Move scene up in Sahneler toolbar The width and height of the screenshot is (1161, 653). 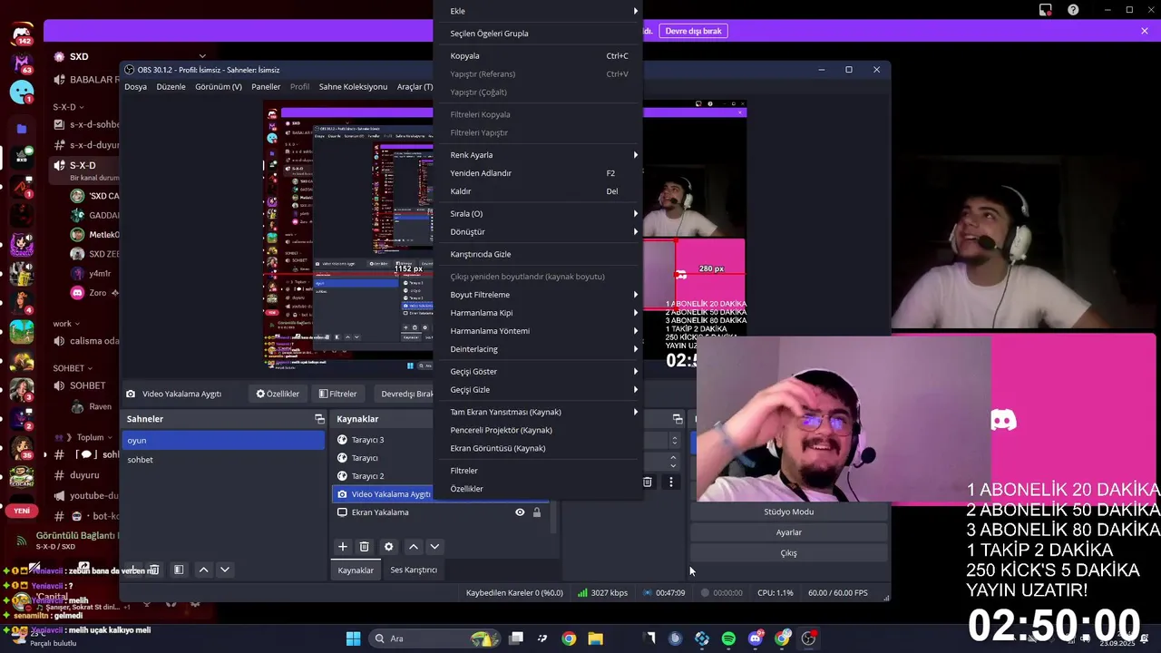(203, 570)
